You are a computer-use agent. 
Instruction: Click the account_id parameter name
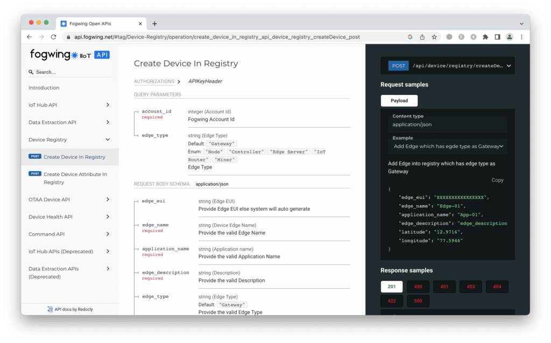click(157, 111)
